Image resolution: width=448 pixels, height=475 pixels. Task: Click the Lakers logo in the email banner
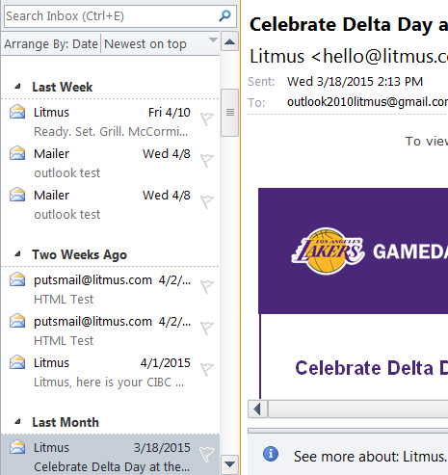328,251
